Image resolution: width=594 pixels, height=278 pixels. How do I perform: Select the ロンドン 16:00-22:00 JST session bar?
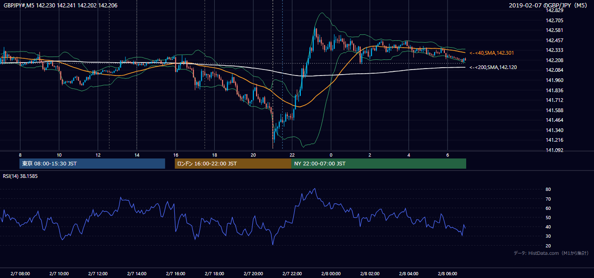233,164
